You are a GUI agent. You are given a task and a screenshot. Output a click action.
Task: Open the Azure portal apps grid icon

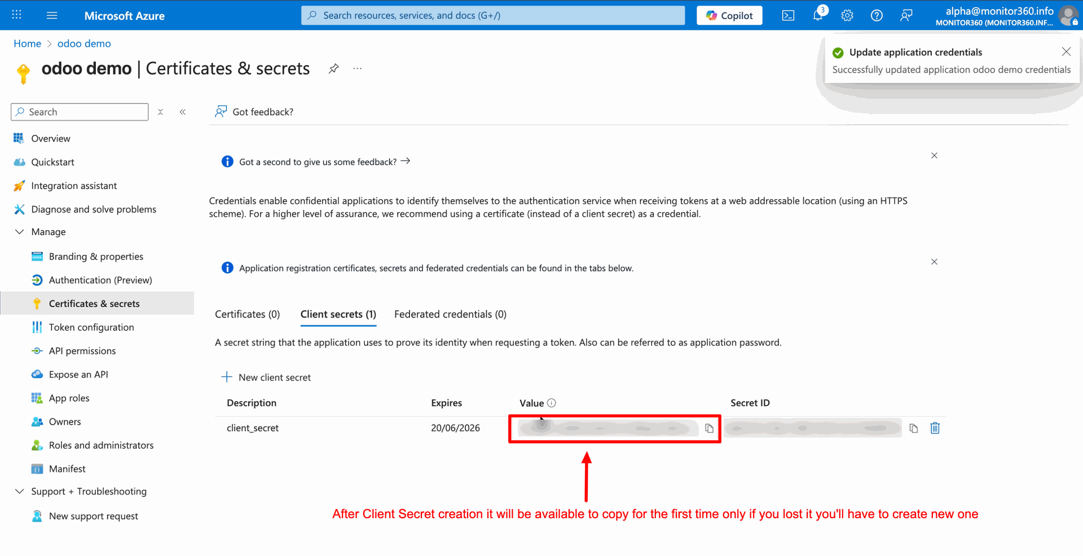click(x=17, y=15)
